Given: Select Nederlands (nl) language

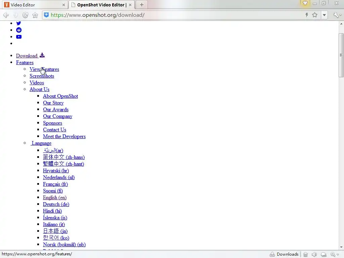Looking at the screenshot, I should pyautogui.click(x=59, y=177).
